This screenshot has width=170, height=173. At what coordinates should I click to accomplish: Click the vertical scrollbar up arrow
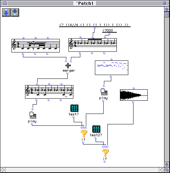pos(167,9)
